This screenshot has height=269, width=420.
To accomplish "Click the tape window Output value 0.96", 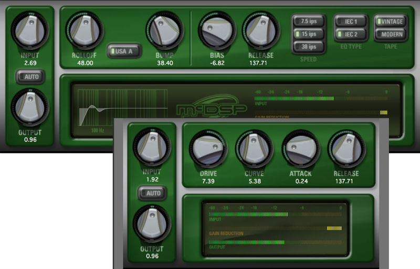I will (x=30, y=140).
